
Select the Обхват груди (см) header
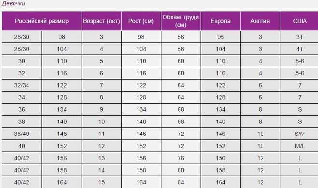180,21
